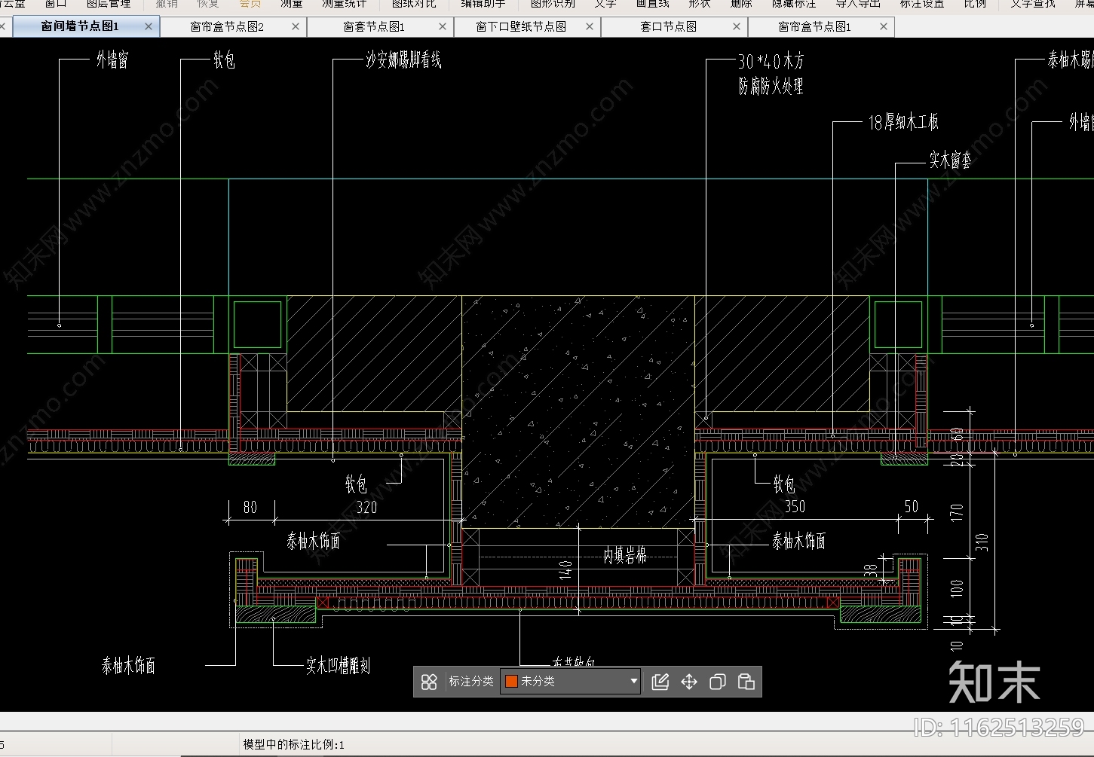Switch to the 套口节点图 tab
This screenshot has width=1094, height=757.
click(668, 26)
